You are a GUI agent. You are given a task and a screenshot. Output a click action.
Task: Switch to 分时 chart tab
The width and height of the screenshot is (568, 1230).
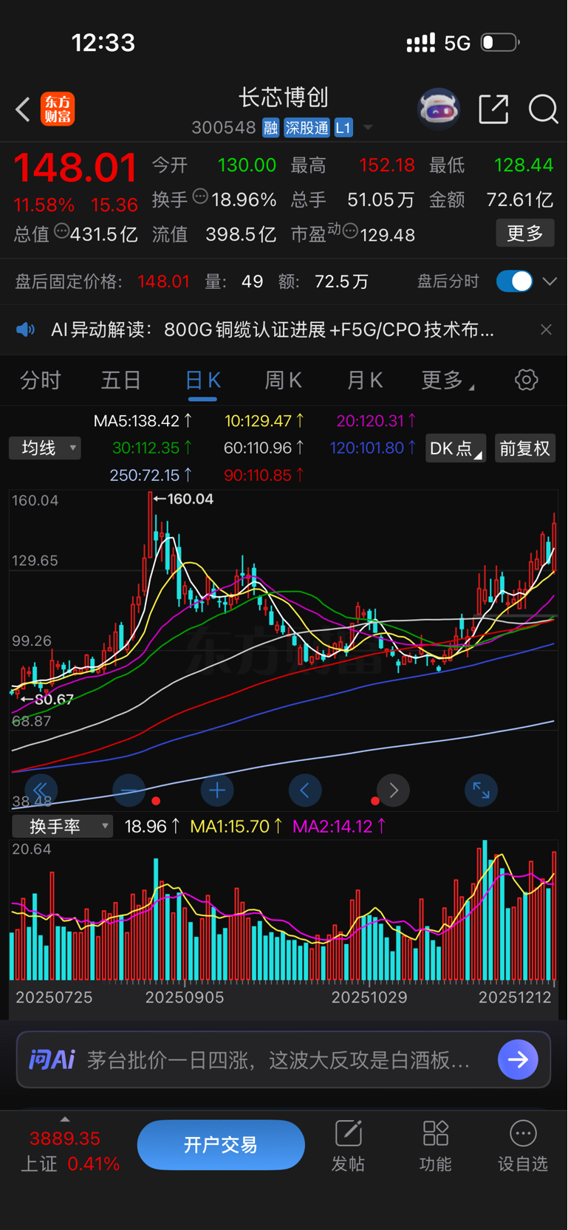tap(40, 380)
